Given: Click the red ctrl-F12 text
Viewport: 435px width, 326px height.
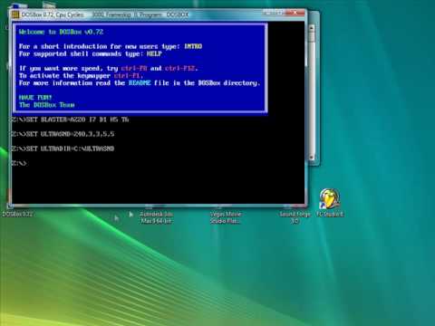Looking at the screenshot, I should coord(180,68).
